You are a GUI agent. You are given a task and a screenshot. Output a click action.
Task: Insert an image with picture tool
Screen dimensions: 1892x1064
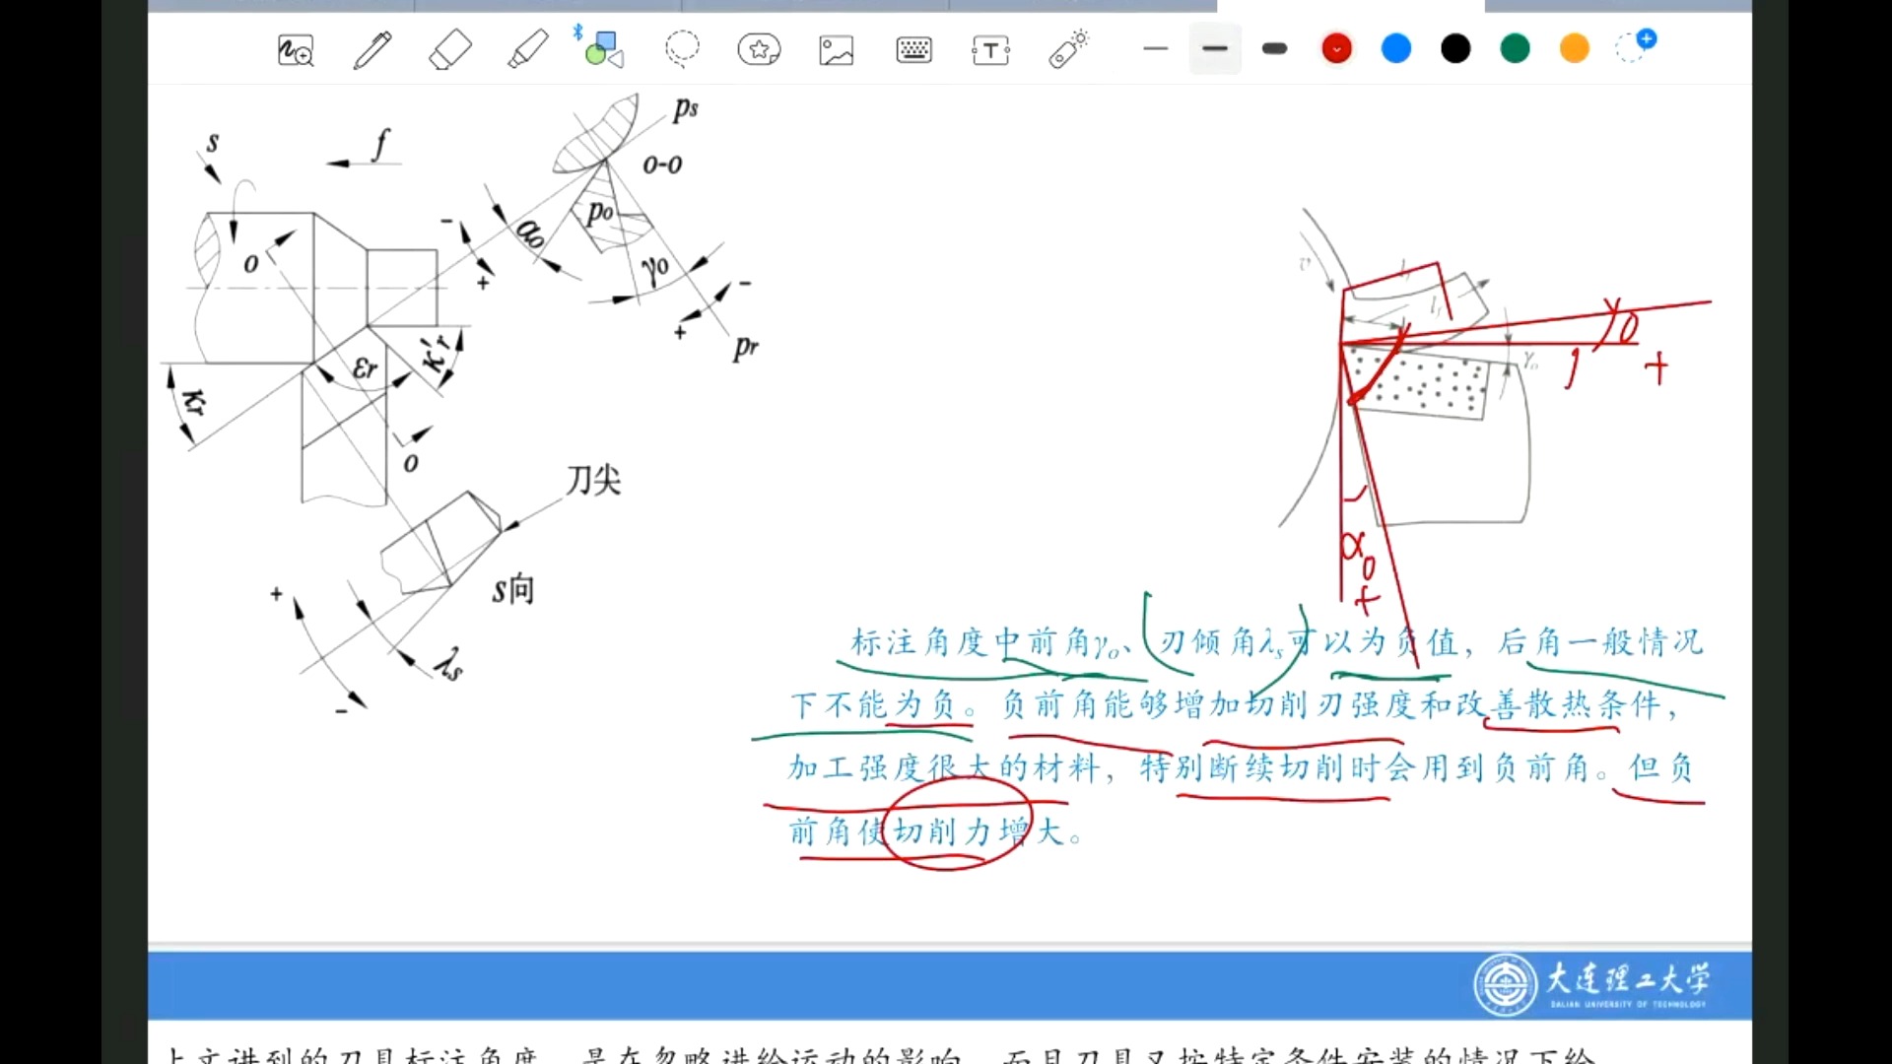pyautogui.click(x=836, y=49)
